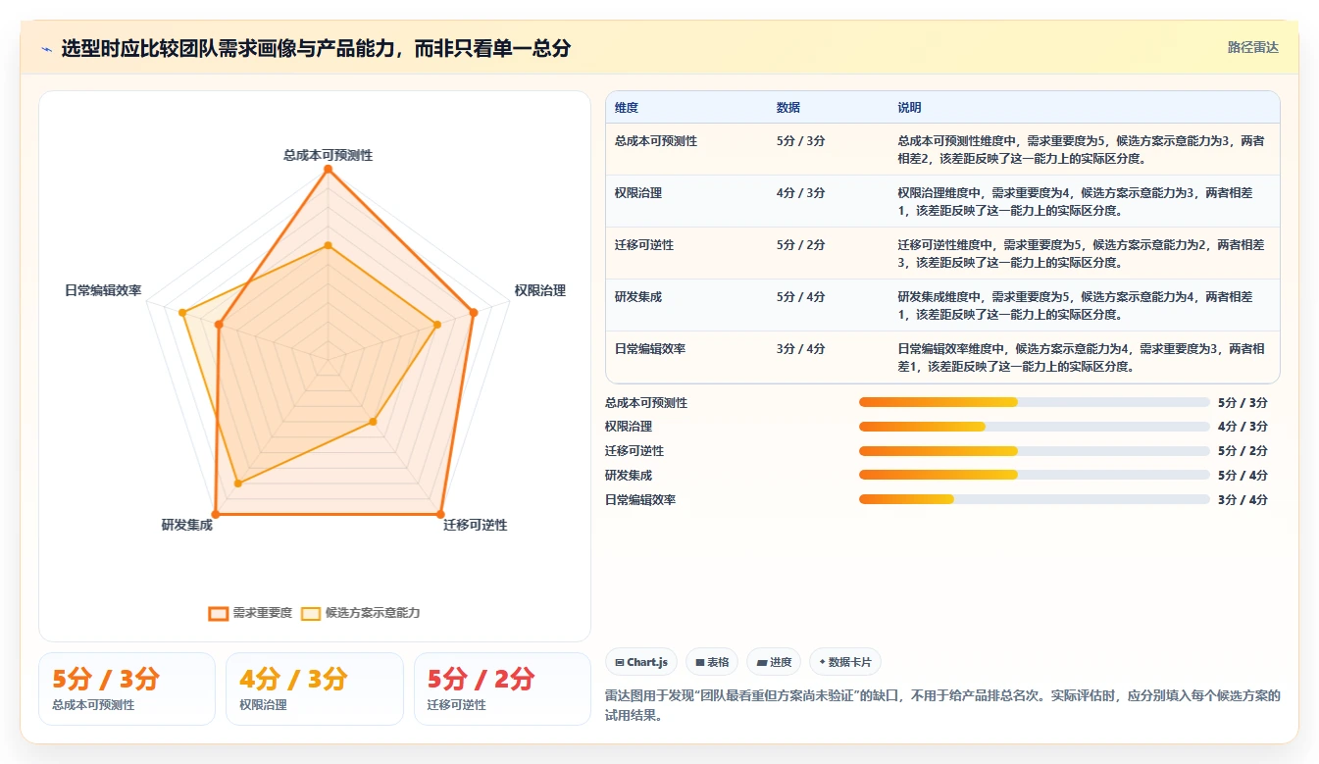
Task: Click the table data cell 5分 / 2分
Action: (800, 245)
